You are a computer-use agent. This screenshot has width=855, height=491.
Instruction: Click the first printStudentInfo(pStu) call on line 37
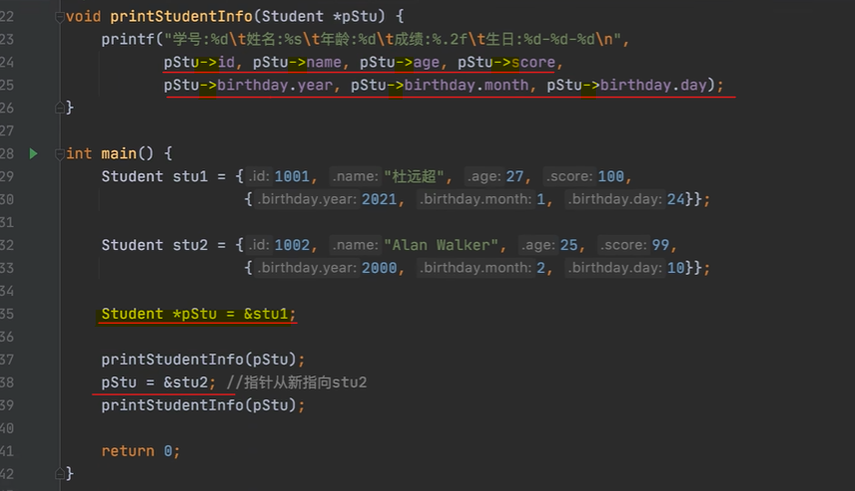click(203, 360)
